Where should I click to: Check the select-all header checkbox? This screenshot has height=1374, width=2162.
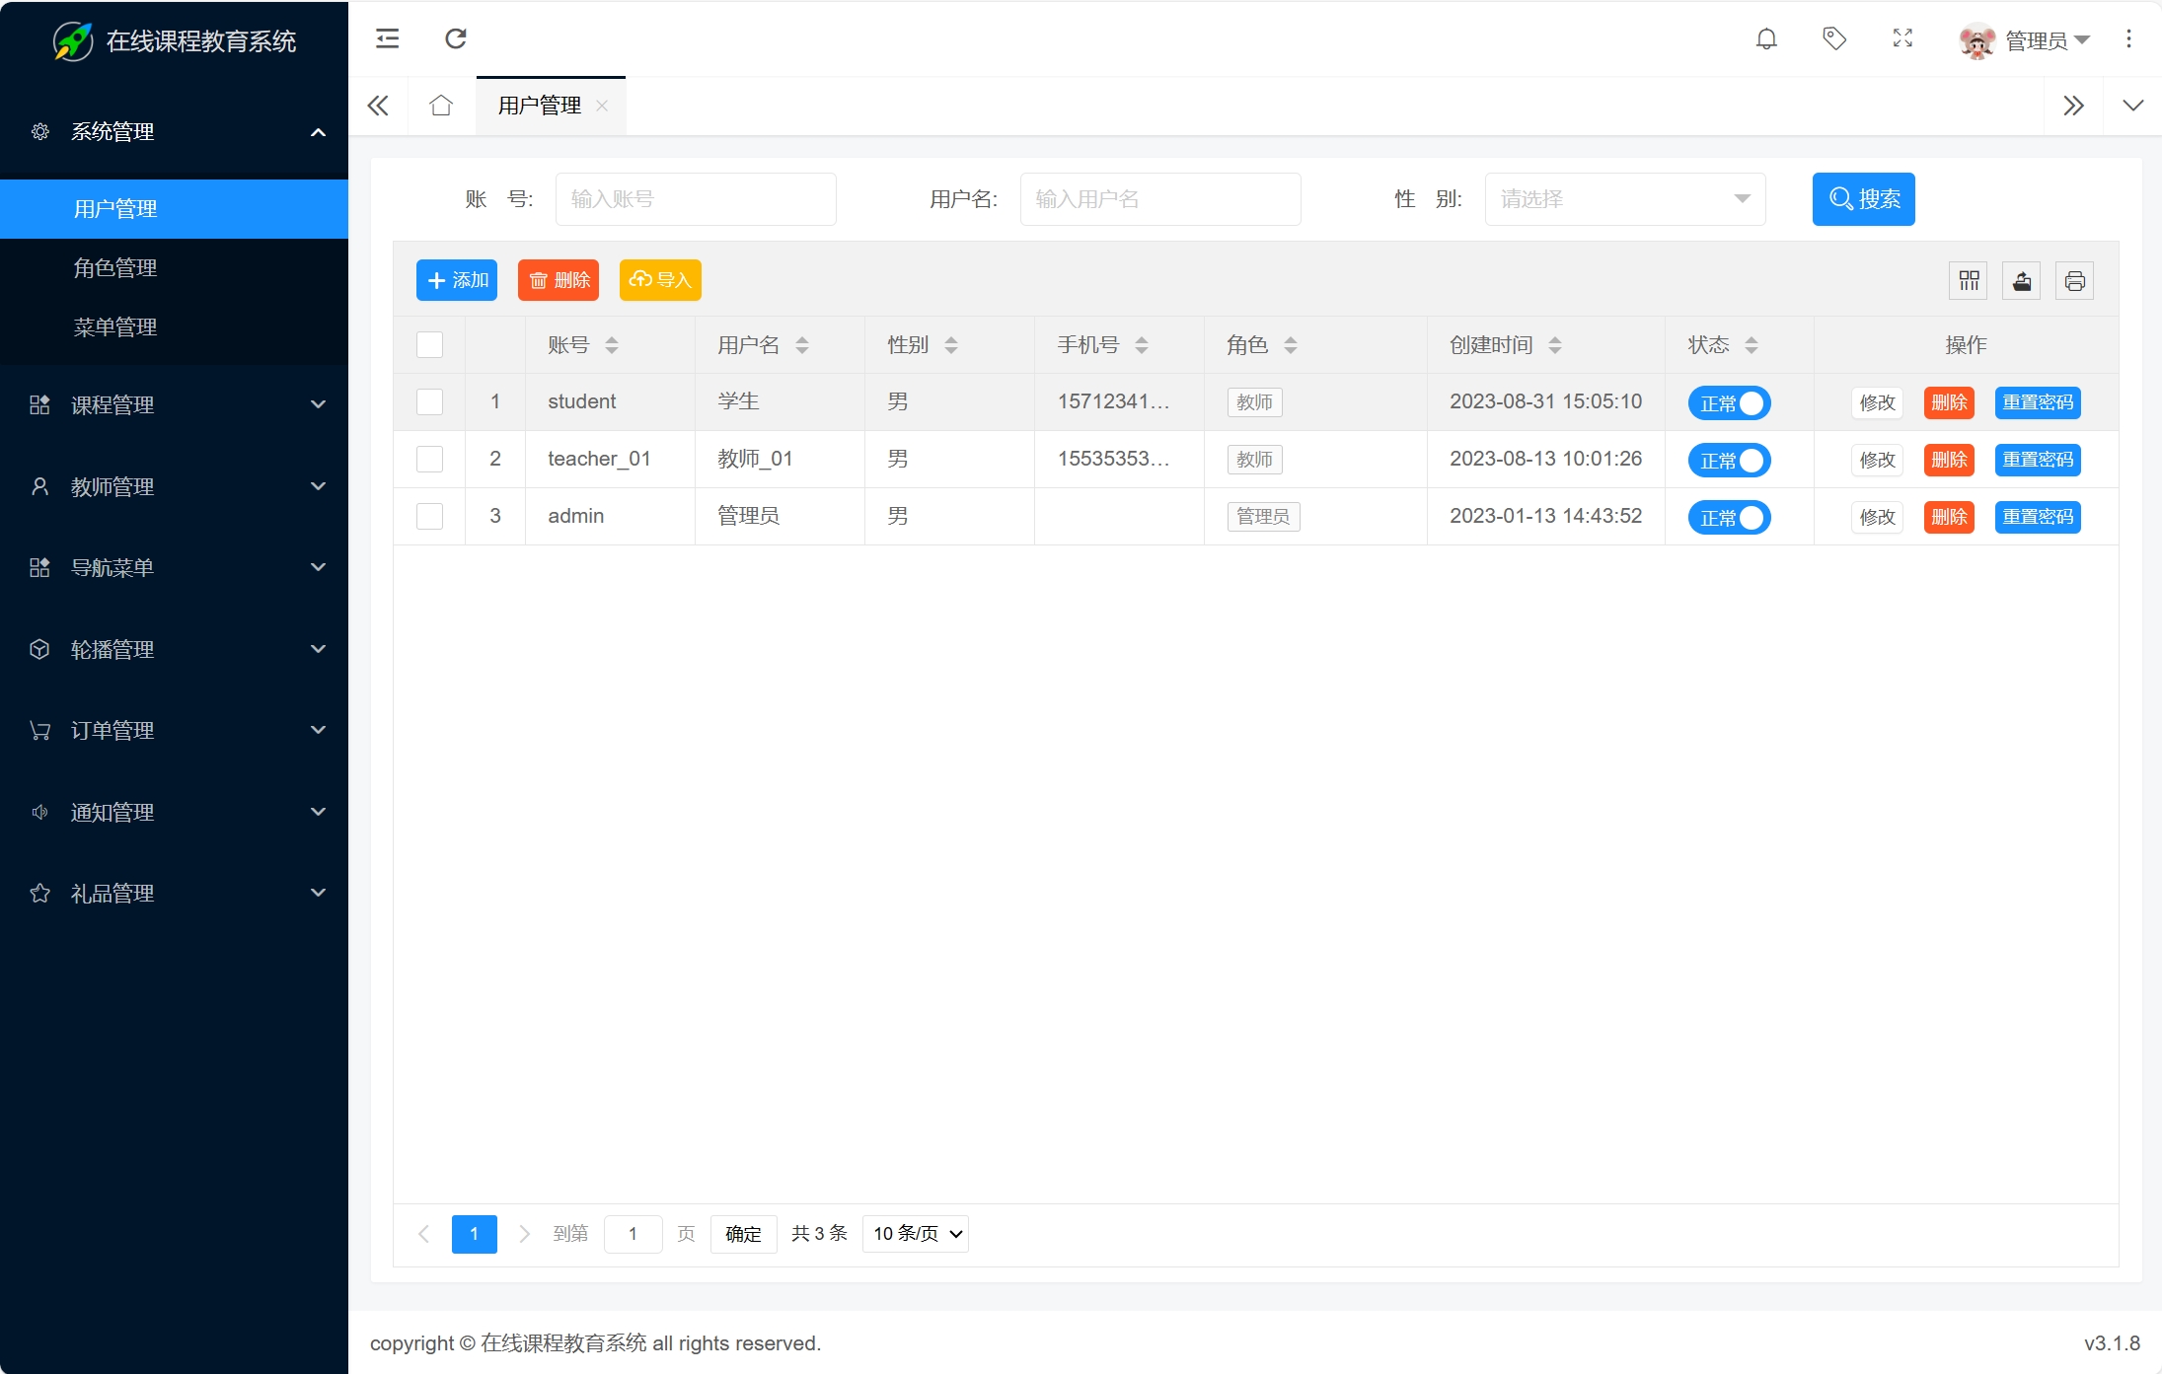pos(429,344)
